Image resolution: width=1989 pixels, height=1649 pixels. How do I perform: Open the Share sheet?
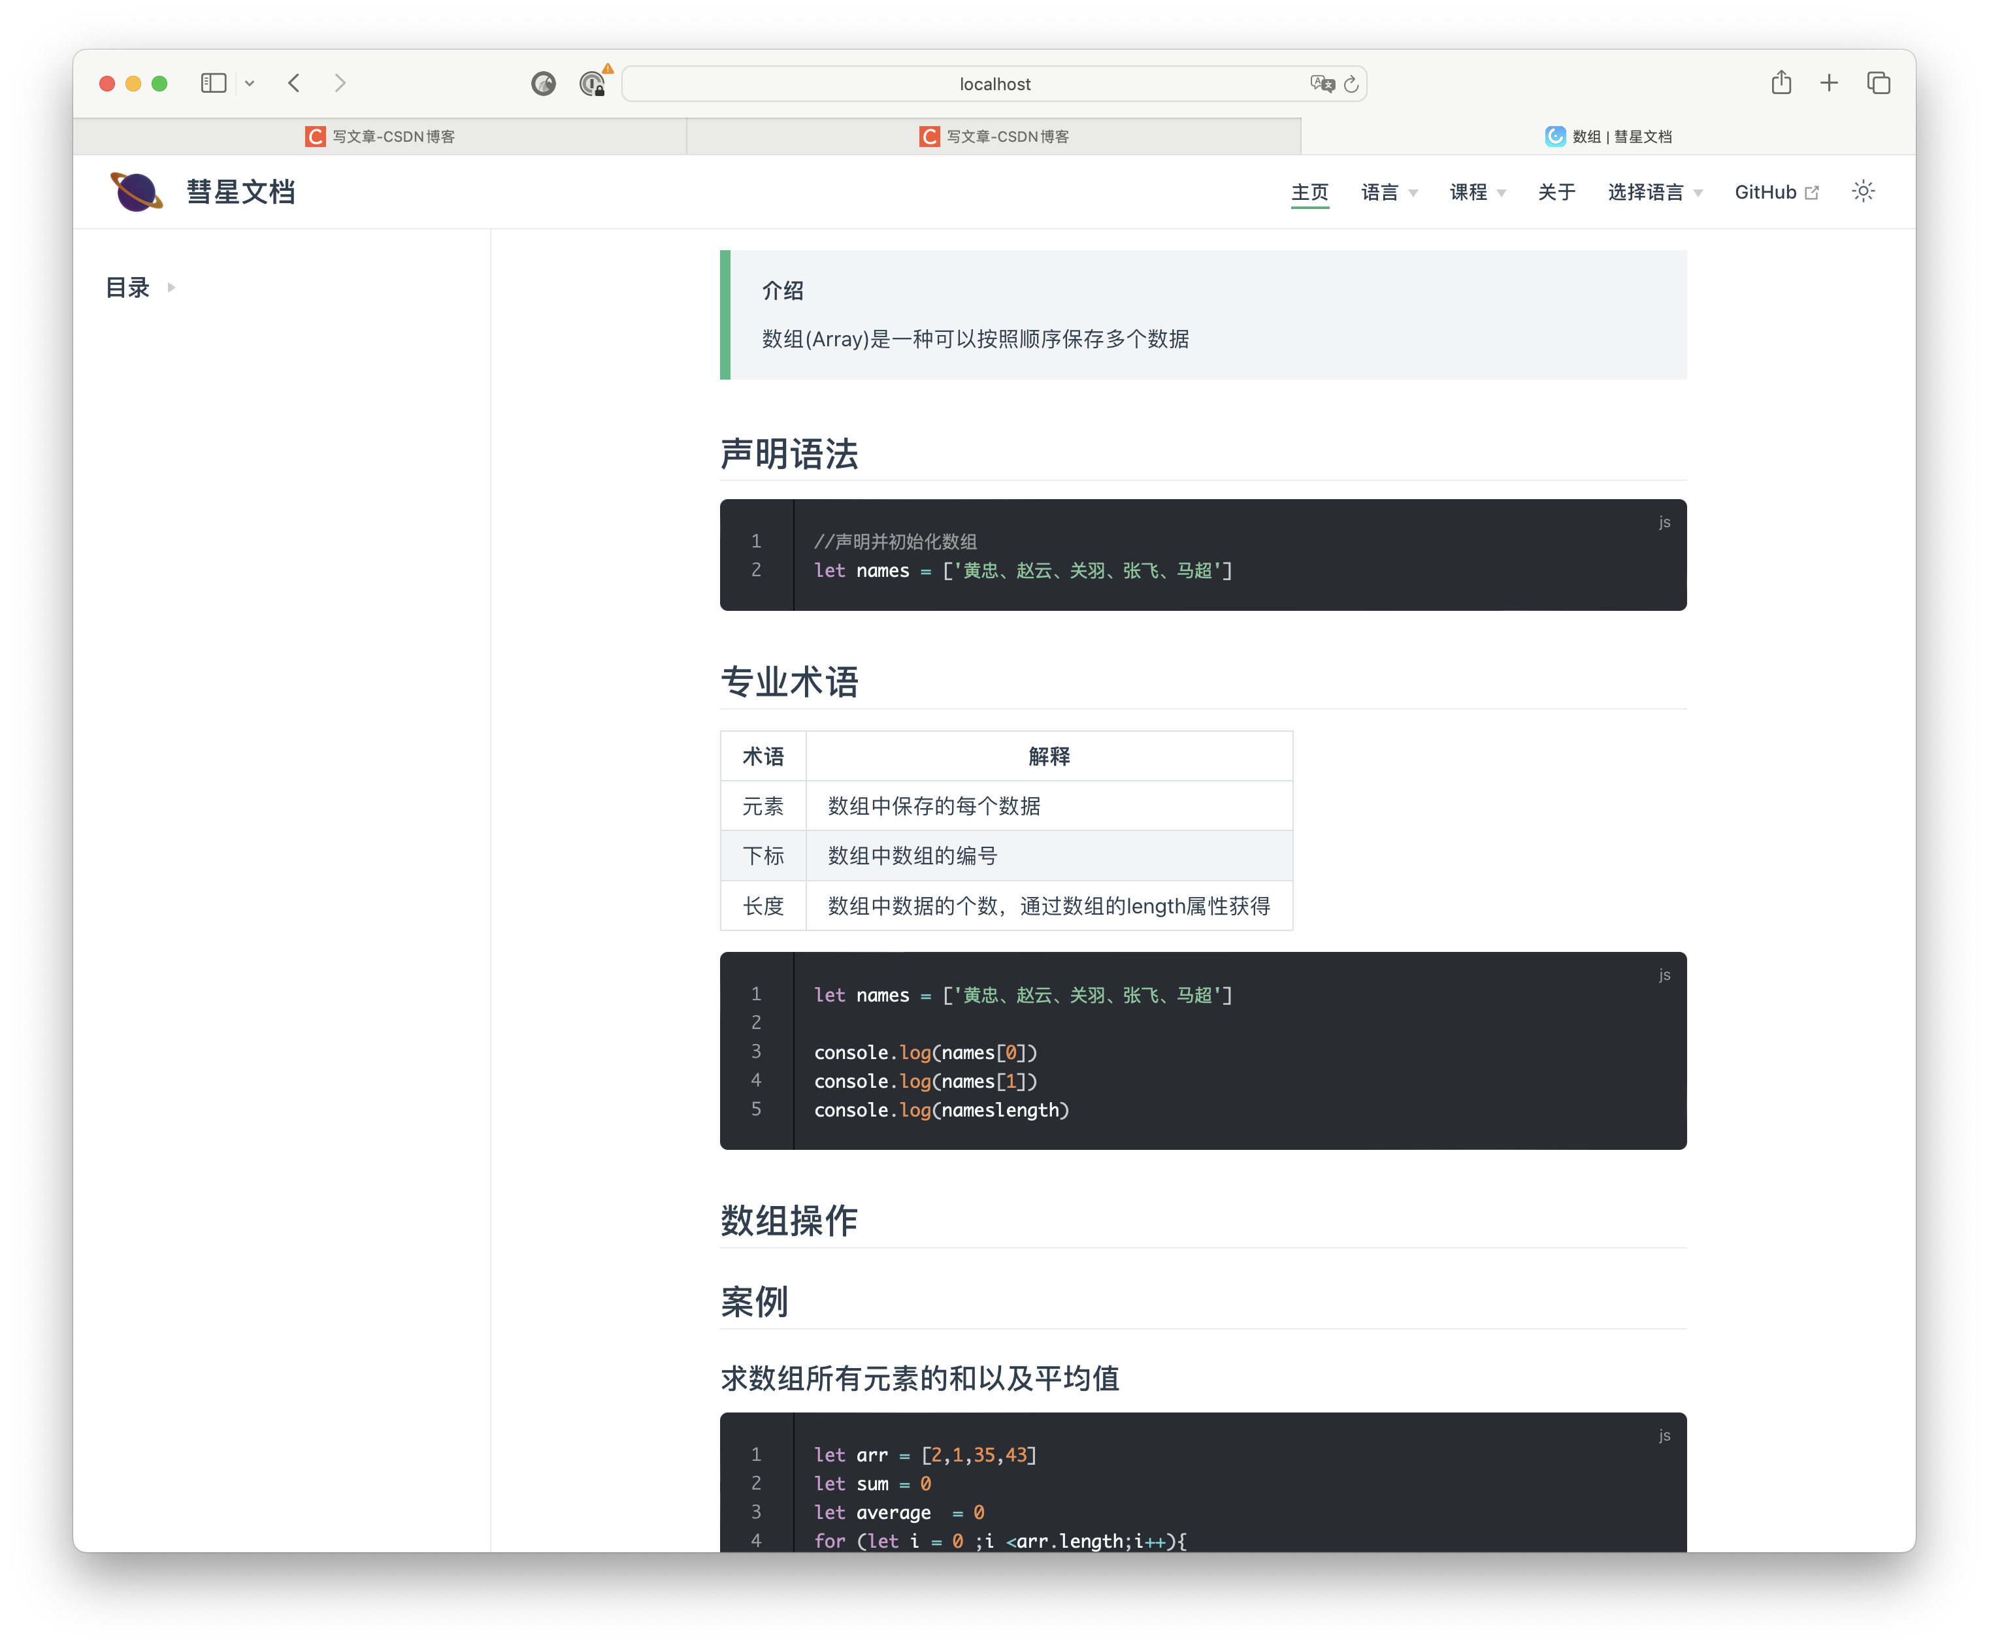[x=1781, y=84]
